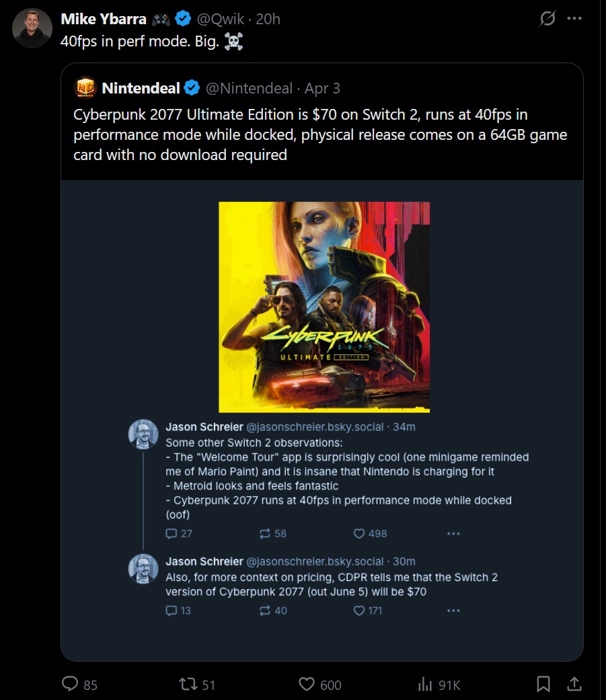Click Jason Schreier's first embedded post avatar
Viewport: 606px width, 700px height.
(x=143, y=434)
